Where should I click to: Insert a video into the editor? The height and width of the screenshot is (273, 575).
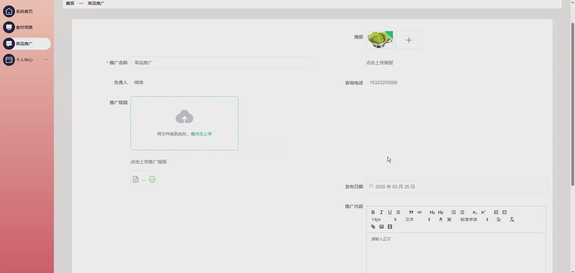coord(390,227)
